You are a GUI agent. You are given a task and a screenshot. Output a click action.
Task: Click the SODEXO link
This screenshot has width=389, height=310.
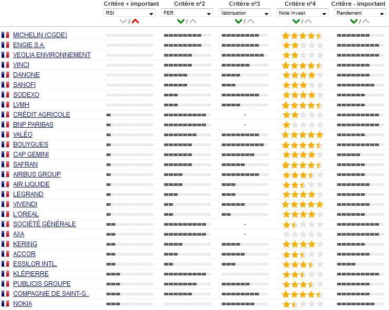26,94
